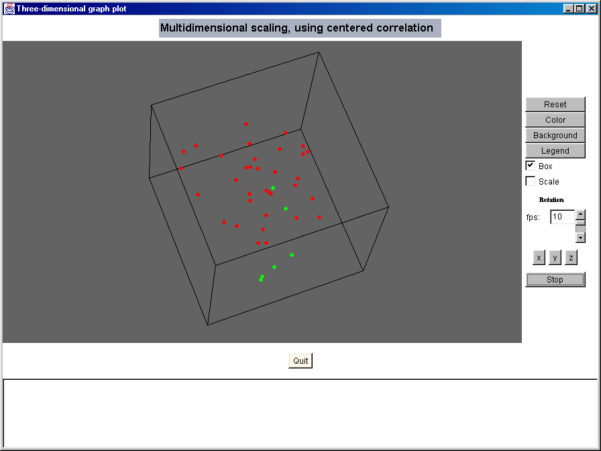Increase fps with the up arrow
601x451 pixels.
[580, 214]
